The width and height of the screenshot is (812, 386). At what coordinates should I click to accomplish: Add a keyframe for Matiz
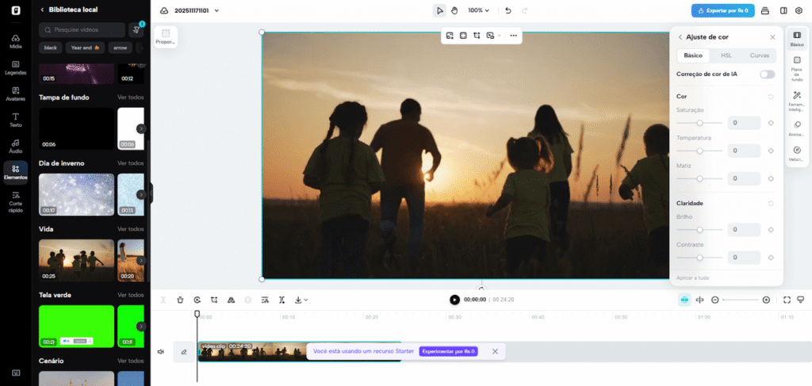(x=771, y=178)
